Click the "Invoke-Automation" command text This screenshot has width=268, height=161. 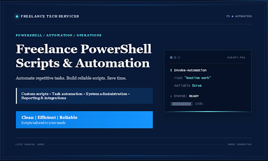pyautogui.click(x=190, y=70)
